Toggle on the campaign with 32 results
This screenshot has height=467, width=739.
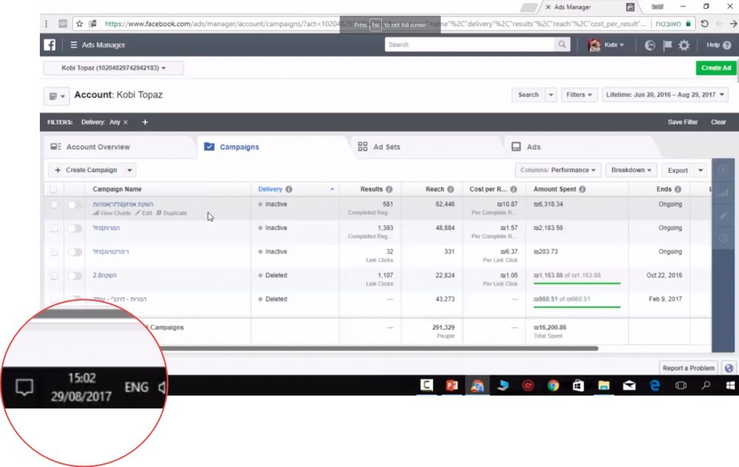75,252
